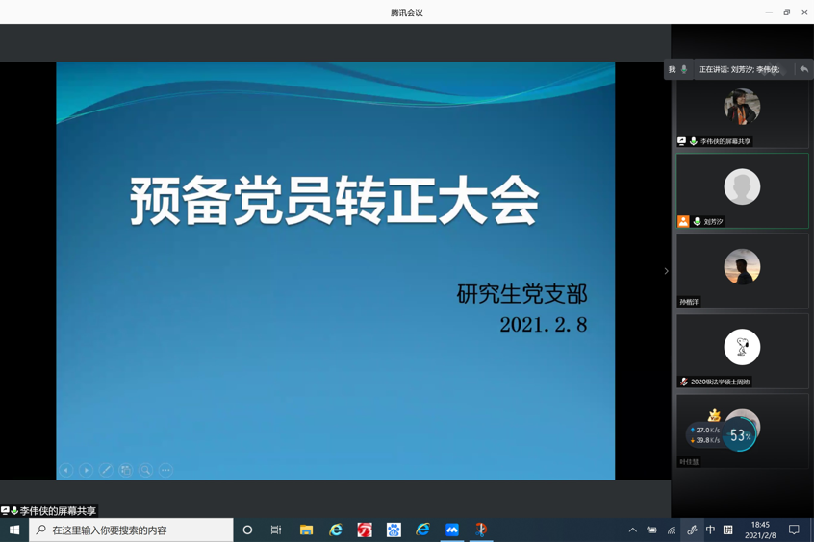Open Windows Start menu
The height and width of the screenshot is (542, 814).
(14, 530)
